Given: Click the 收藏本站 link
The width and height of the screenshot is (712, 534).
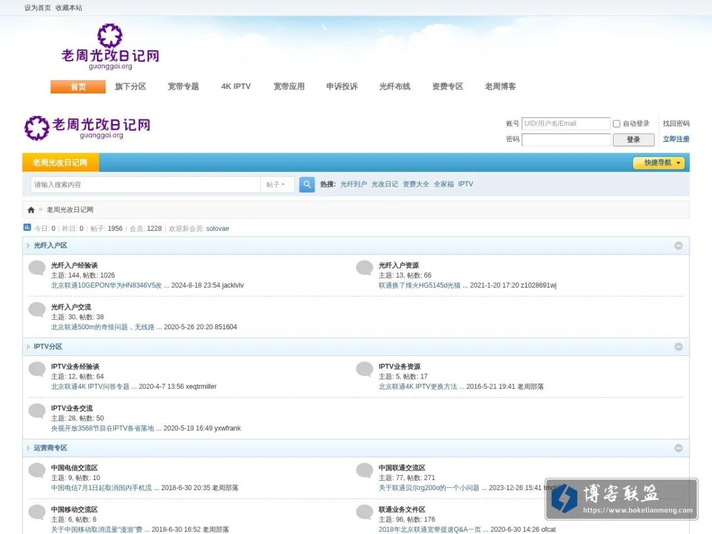Looking at the screenshot, I should (69, 8).
